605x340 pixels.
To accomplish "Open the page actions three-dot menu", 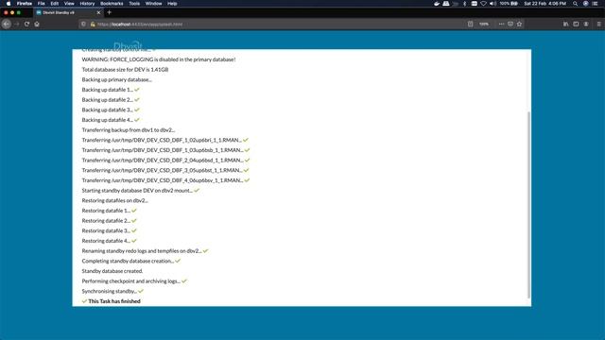I will [501, 24].
